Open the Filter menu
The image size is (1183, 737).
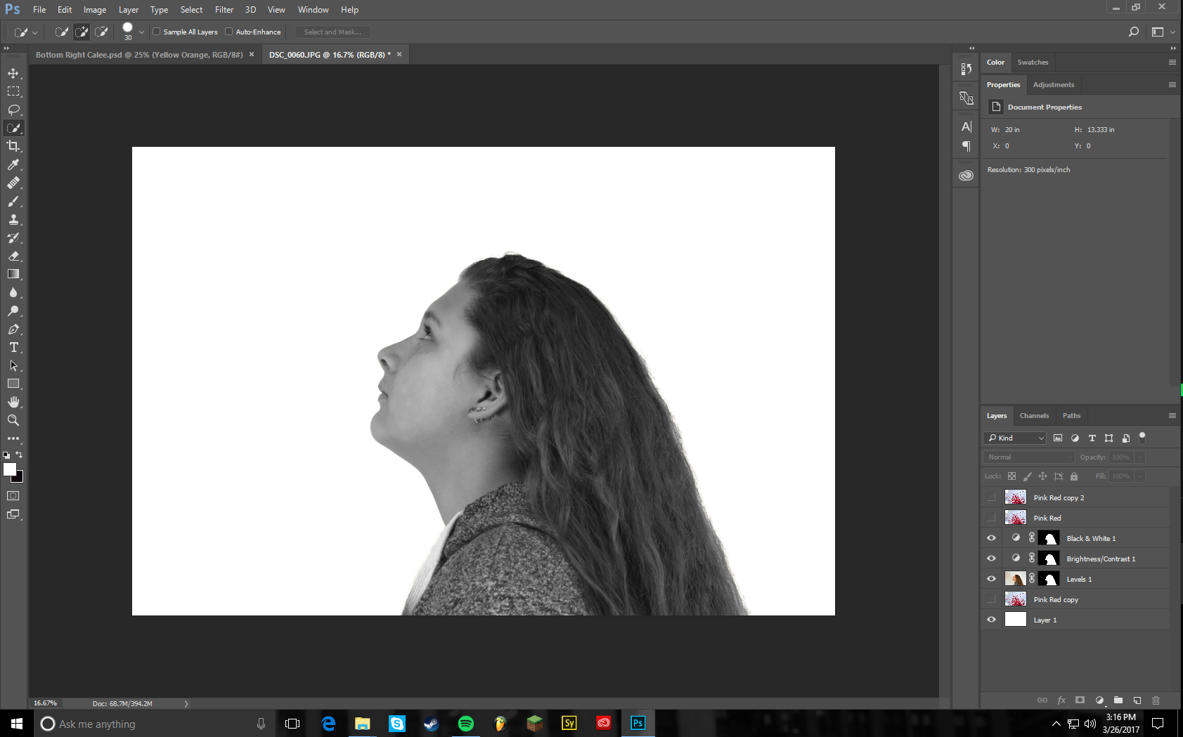(x=224, y=10)
